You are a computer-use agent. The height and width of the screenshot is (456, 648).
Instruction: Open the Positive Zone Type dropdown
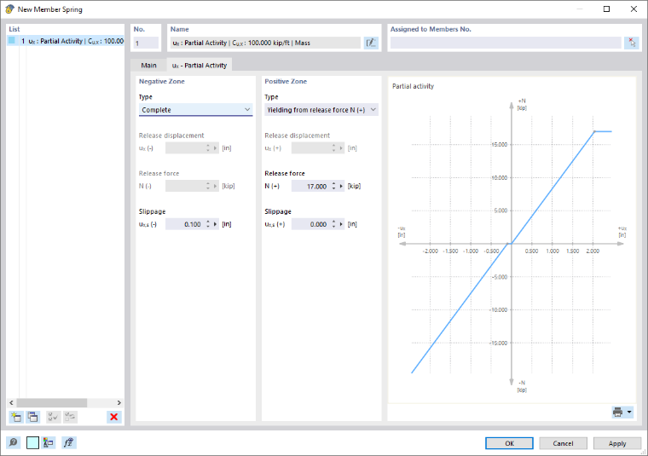click(321, 110)
